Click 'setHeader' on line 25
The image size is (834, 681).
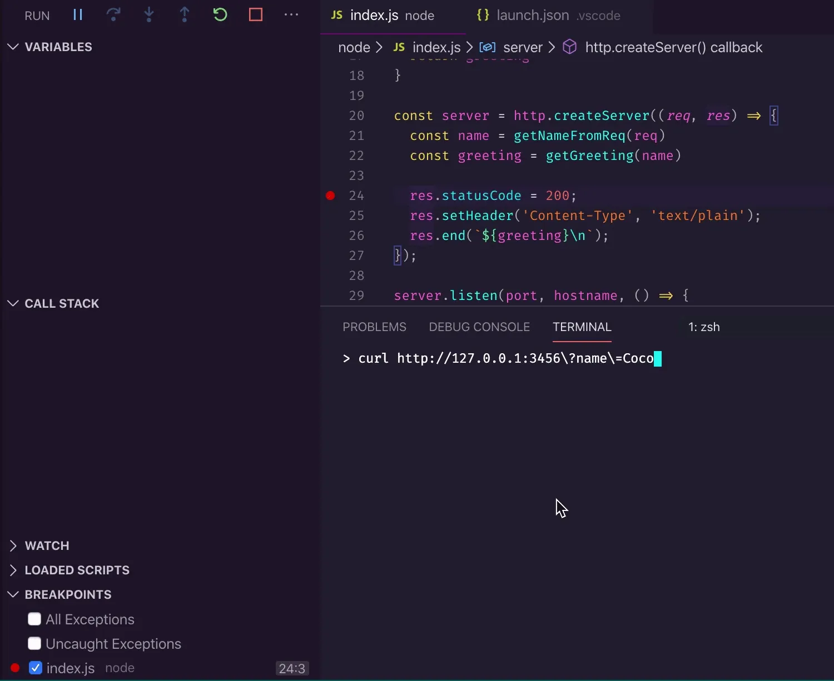(x=478, y=216)
